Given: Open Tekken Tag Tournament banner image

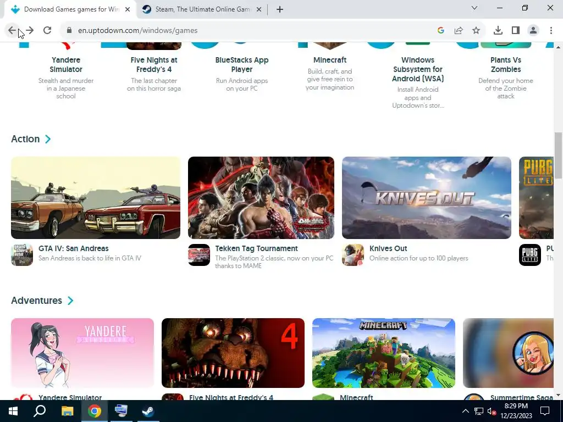Looking at the screenshot, I should 261,198.
